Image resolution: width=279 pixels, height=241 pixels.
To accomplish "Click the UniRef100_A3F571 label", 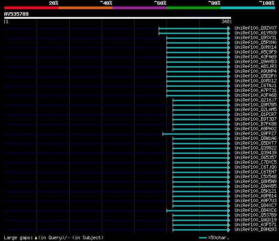I will pyautogui.click(x=255, y=225).
